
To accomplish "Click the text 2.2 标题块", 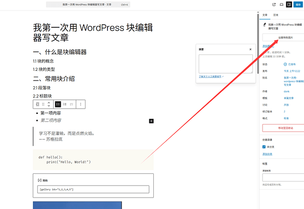I will [x=42, y=96].
